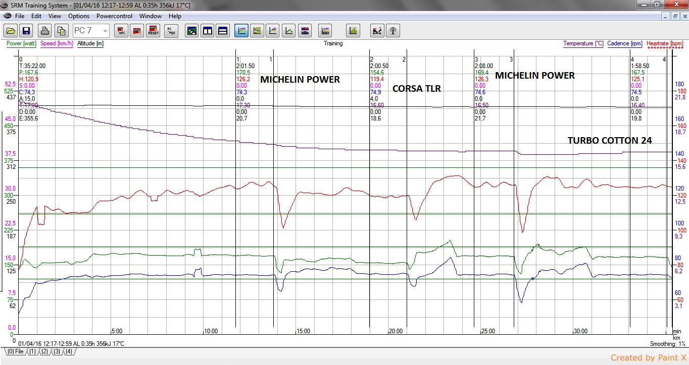Image resolution: width=689 pixels, height=365 pixels.
Task: Tile windows side by side with toolbar icon
Action: 207,31
